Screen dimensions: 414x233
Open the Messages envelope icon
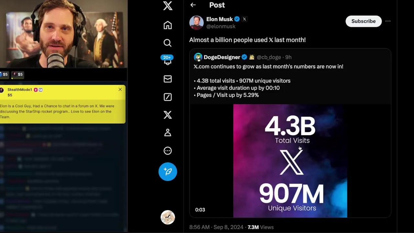168,79
